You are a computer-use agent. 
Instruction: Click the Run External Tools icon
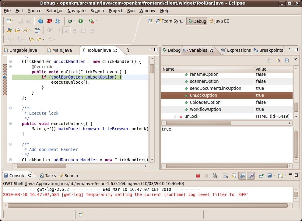(x=92, y=21)
